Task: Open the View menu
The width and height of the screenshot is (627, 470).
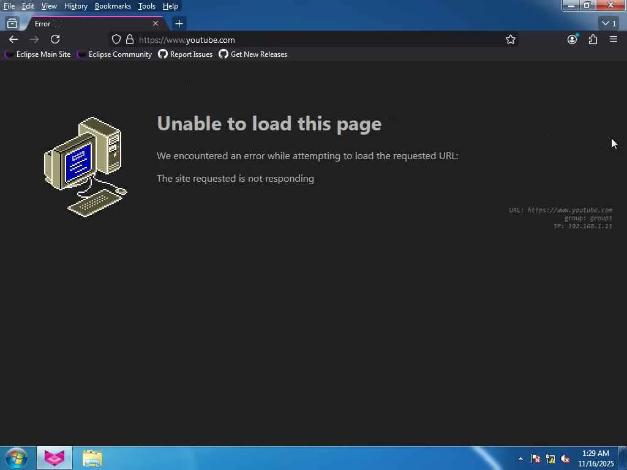Action: pos(49,6)
